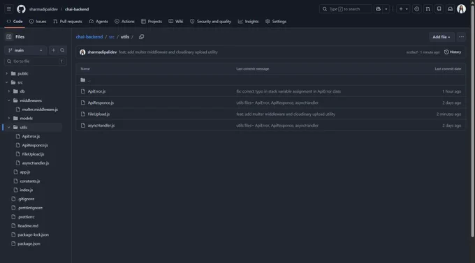Switch to the Issues tab
This screenshot has width=475, height=263.
point(38,22)
